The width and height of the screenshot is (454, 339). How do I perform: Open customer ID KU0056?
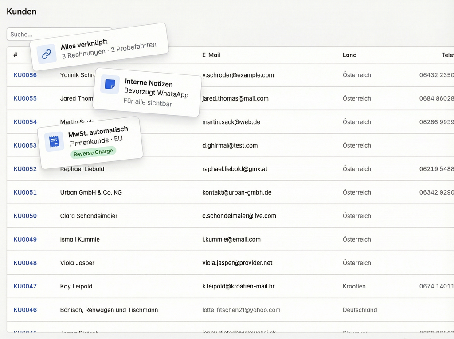click(25, 75)
